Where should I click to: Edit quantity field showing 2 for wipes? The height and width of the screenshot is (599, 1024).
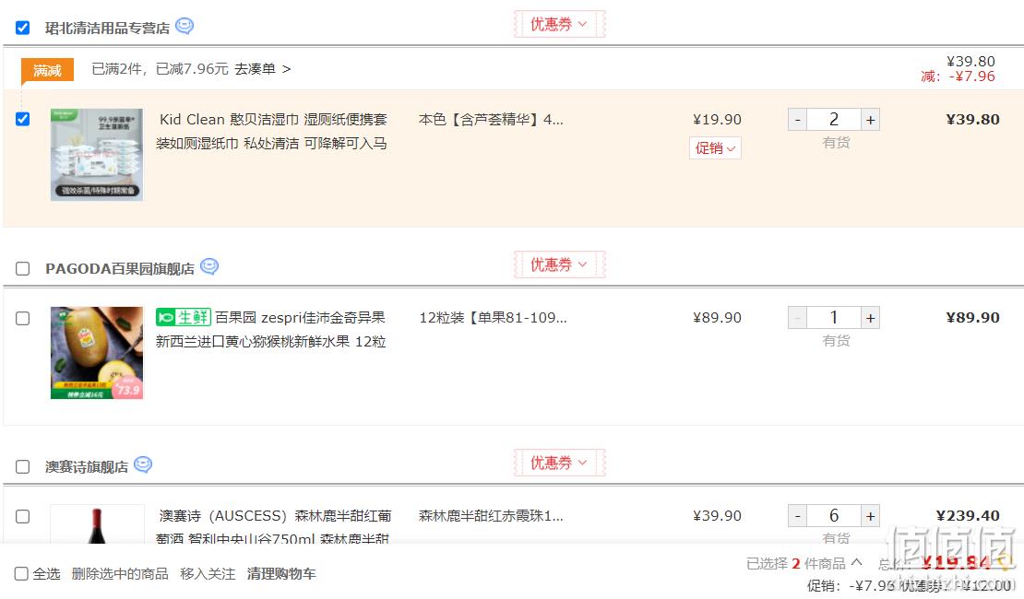(x=834, y=120)
